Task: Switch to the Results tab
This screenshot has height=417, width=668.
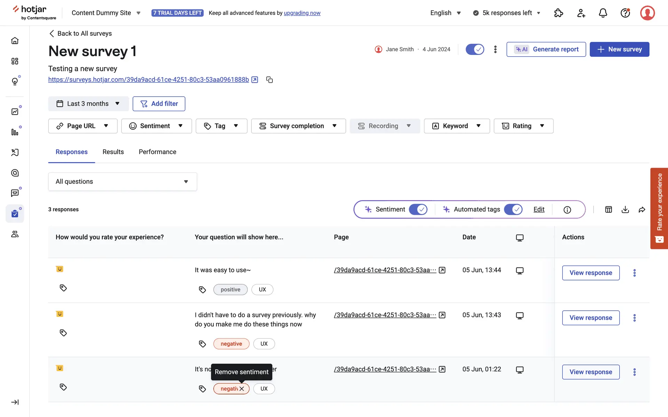Action: [x=113, y=152]
